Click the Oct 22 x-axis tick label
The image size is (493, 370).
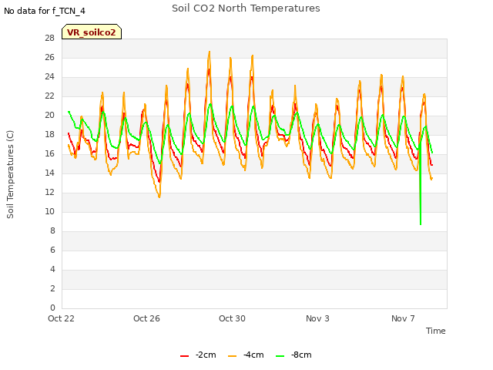click(x=61, y=318)
